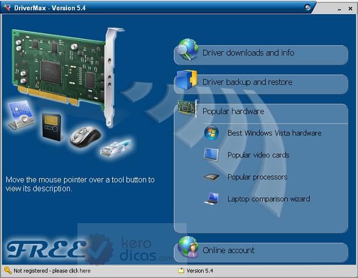Open Best Windows Vista hardware

pos(274,133)
